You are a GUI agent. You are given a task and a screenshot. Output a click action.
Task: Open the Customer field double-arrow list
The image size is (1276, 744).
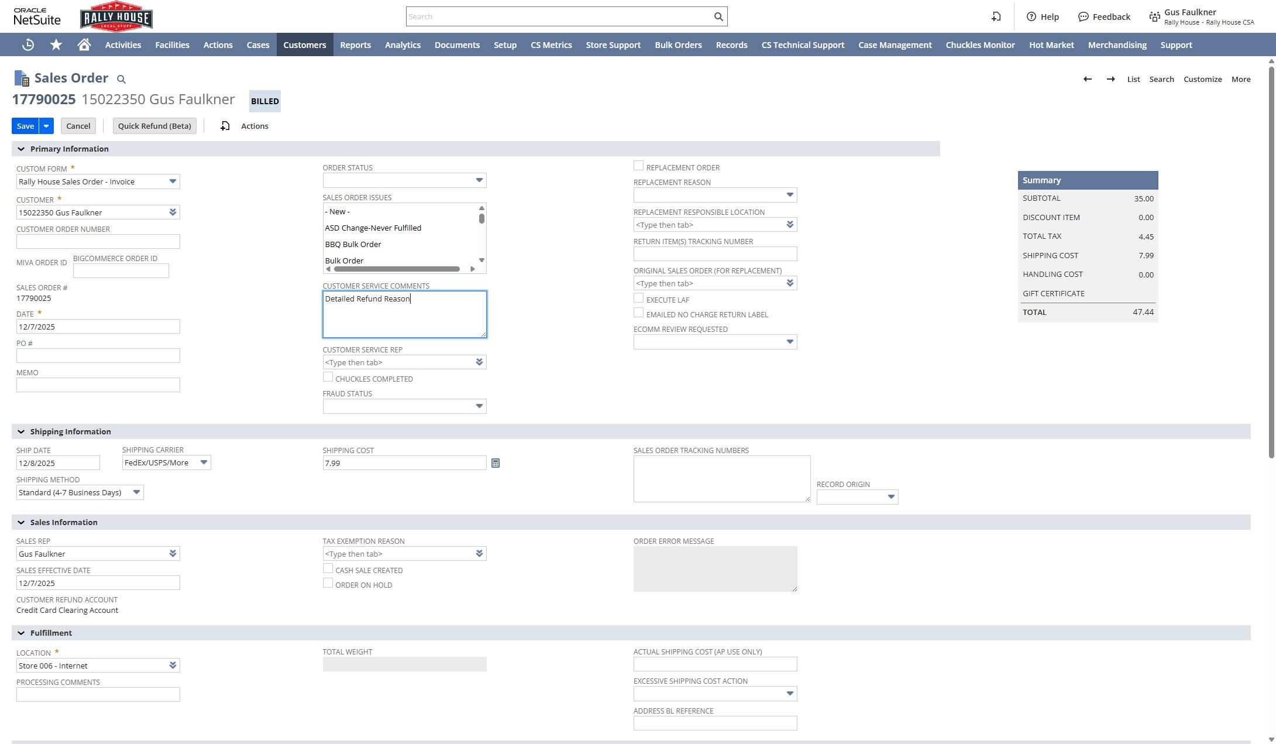173,212
